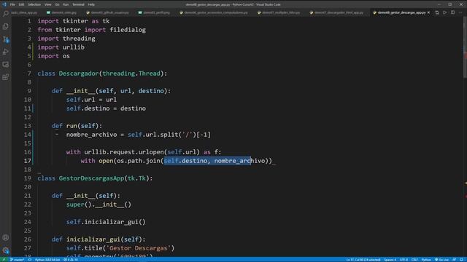Image resolution: width=467 pixels, height=262 pixels.
Task: Switch to the demo64_vista.jpg tab
Action: pyautogui.click(x=61, y=12)
